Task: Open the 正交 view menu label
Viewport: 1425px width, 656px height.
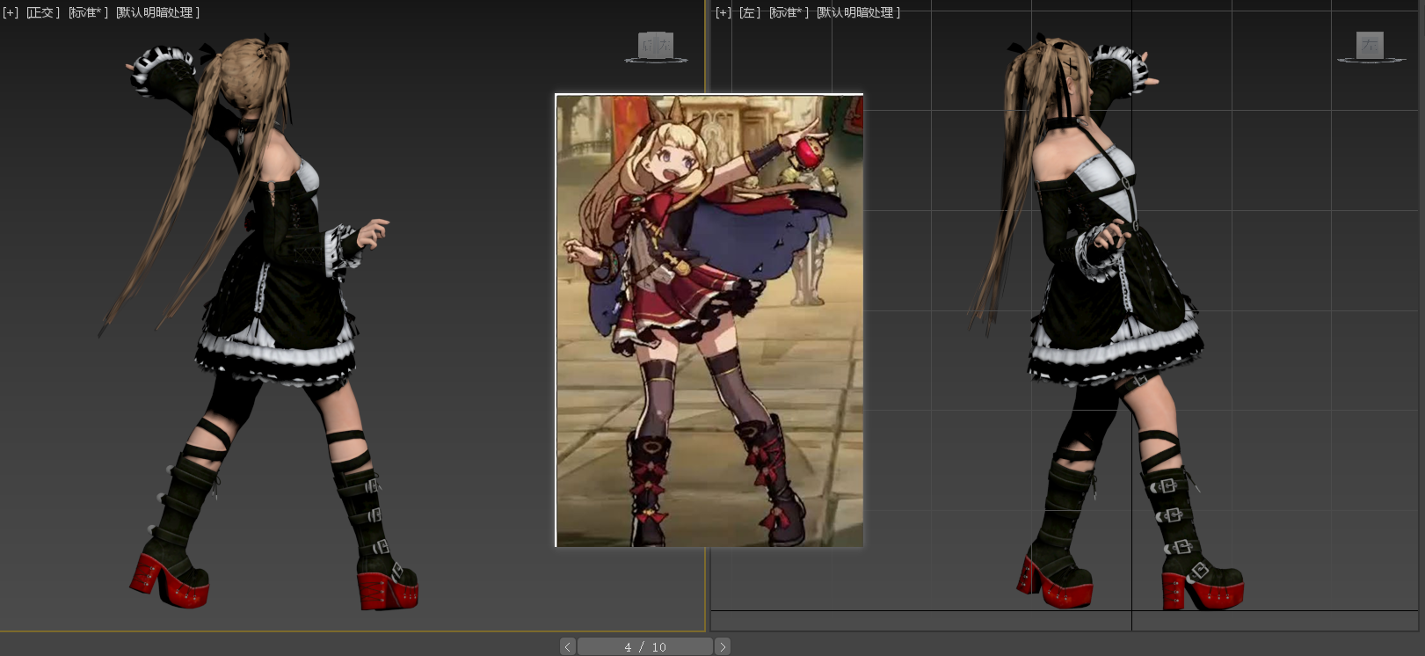Action: pos(41,12)
